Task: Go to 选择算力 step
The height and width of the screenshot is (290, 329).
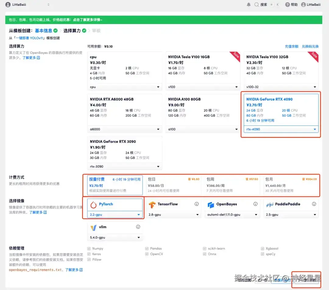Action: [x=72, y=31]
